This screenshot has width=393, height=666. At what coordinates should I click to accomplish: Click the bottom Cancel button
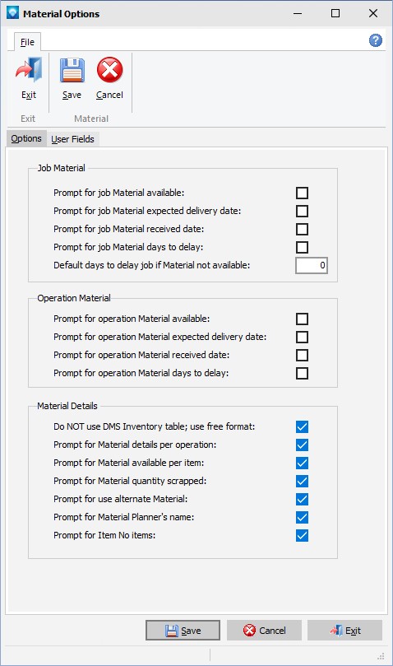(x=264, y=631)
